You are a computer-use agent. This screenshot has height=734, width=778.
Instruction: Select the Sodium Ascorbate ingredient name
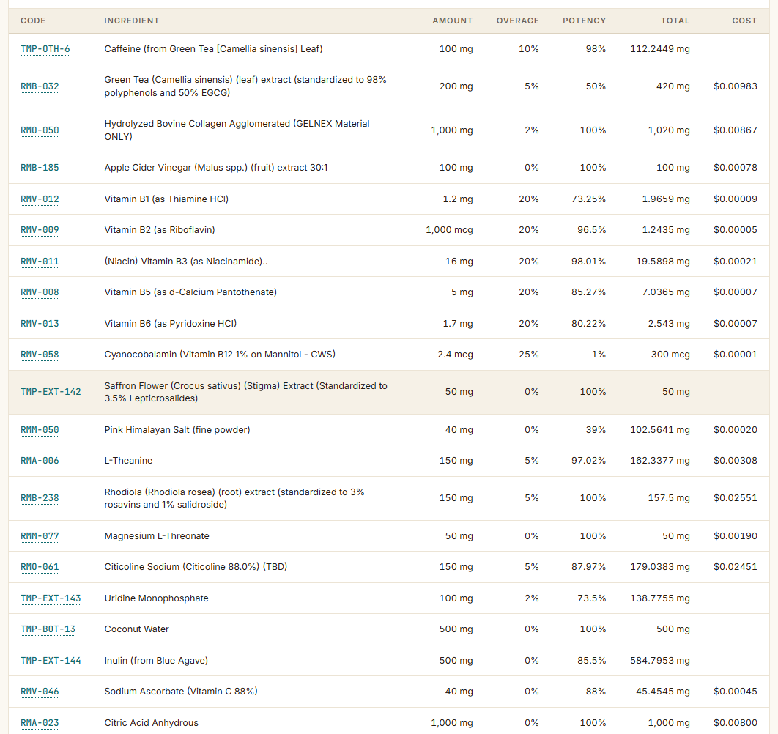point(181,692)
